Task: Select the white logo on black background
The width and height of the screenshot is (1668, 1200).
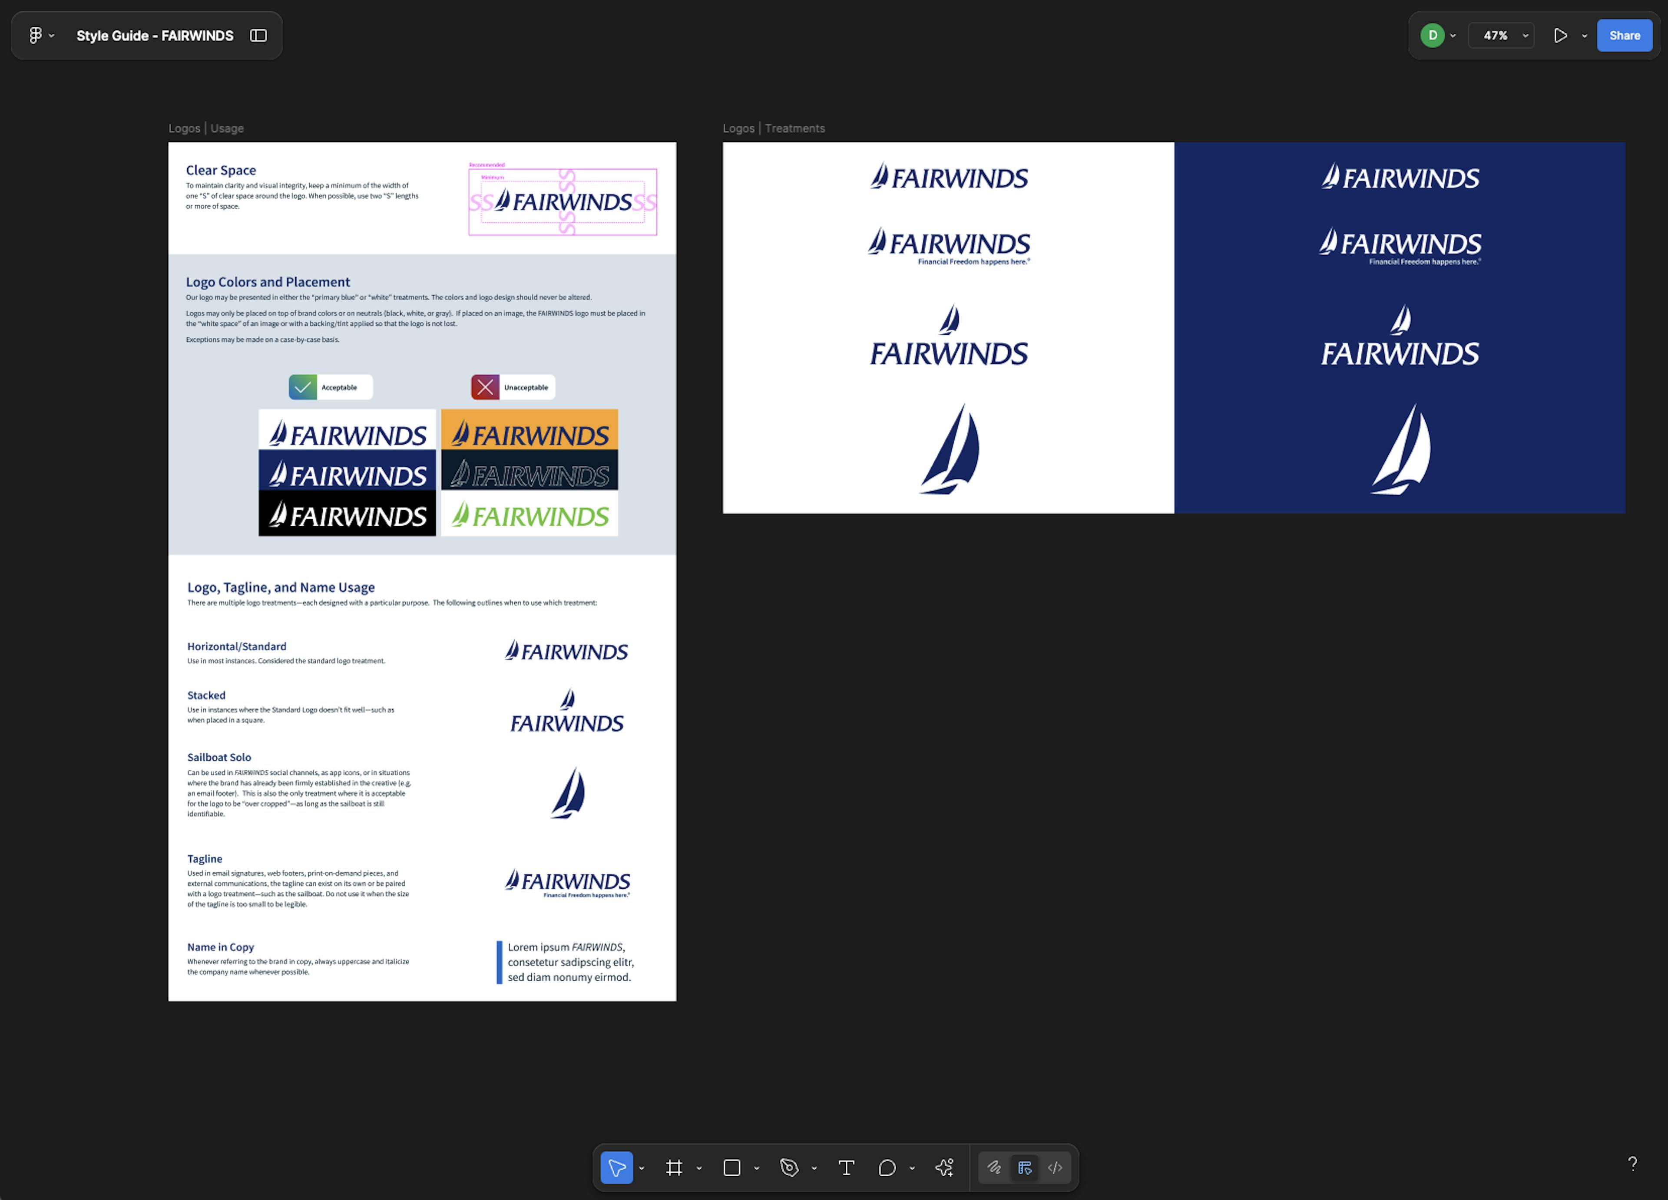Action: pyautogui.click(x=347, y=513)
